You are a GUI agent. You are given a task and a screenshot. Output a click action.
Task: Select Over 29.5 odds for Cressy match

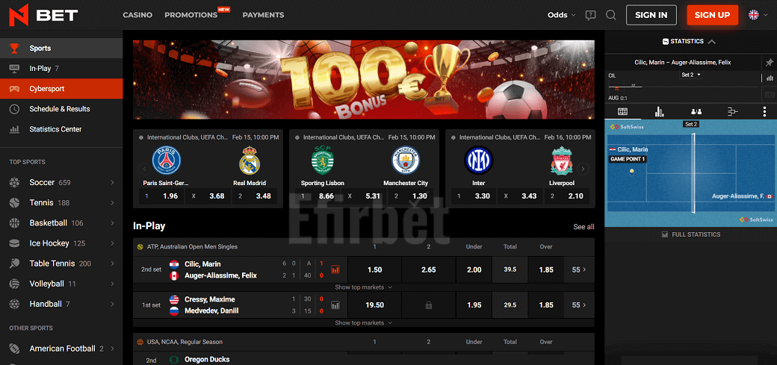point(546,305)
